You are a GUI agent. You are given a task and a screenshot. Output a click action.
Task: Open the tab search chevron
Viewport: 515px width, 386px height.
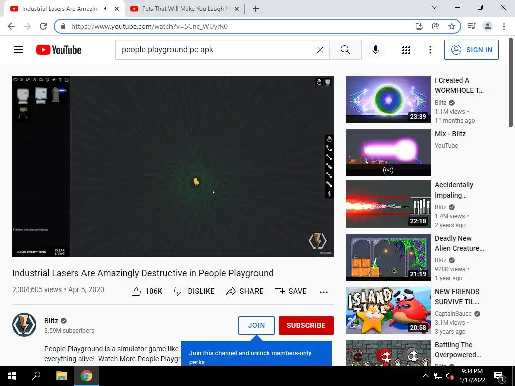coord(434,7)
